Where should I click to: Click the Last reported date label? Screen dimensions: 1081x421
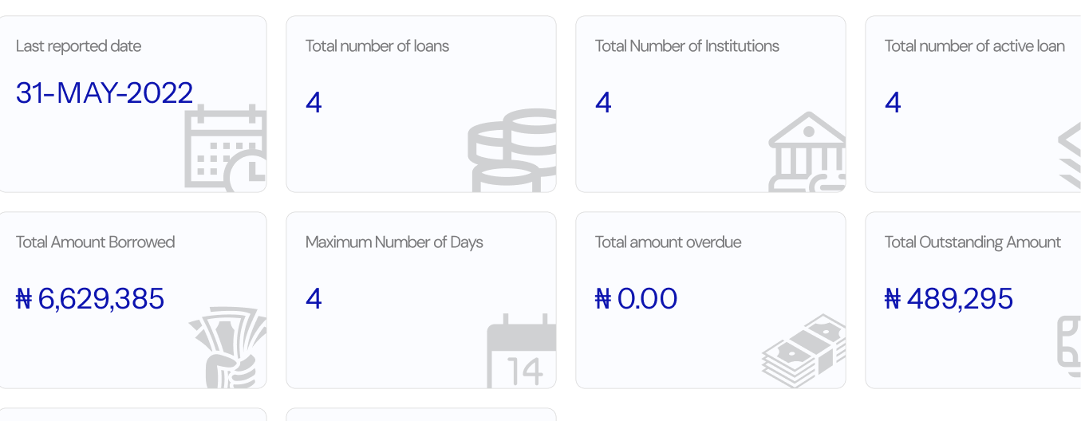pyautogui.click(x=79, y=46)
